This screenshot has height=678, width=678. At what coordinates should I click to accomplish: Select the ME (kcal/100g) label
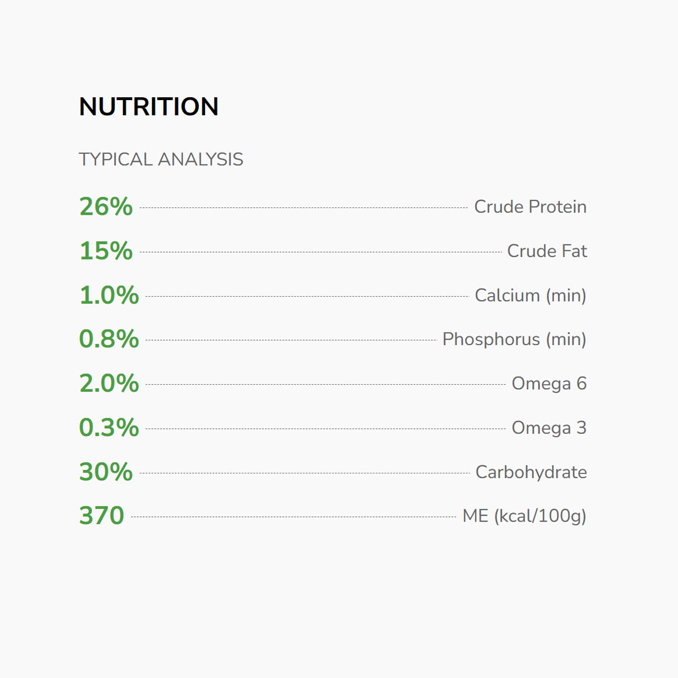pos(524,516)
